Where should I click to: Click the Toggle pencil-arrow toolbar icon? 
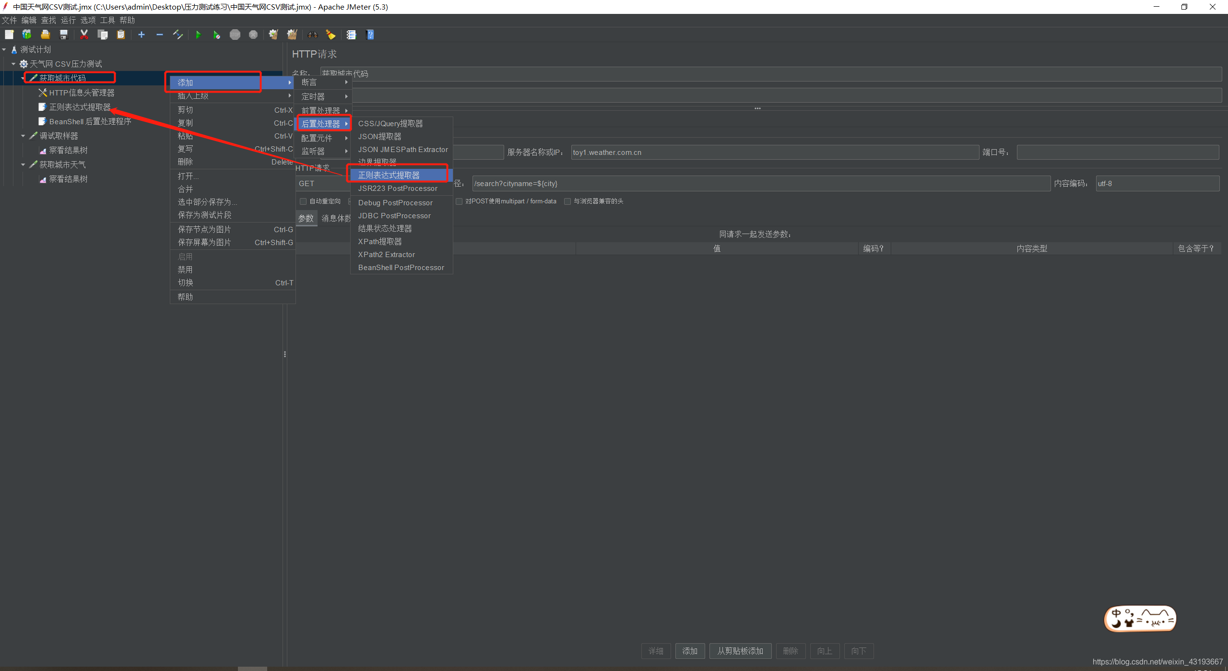point(178,35)
